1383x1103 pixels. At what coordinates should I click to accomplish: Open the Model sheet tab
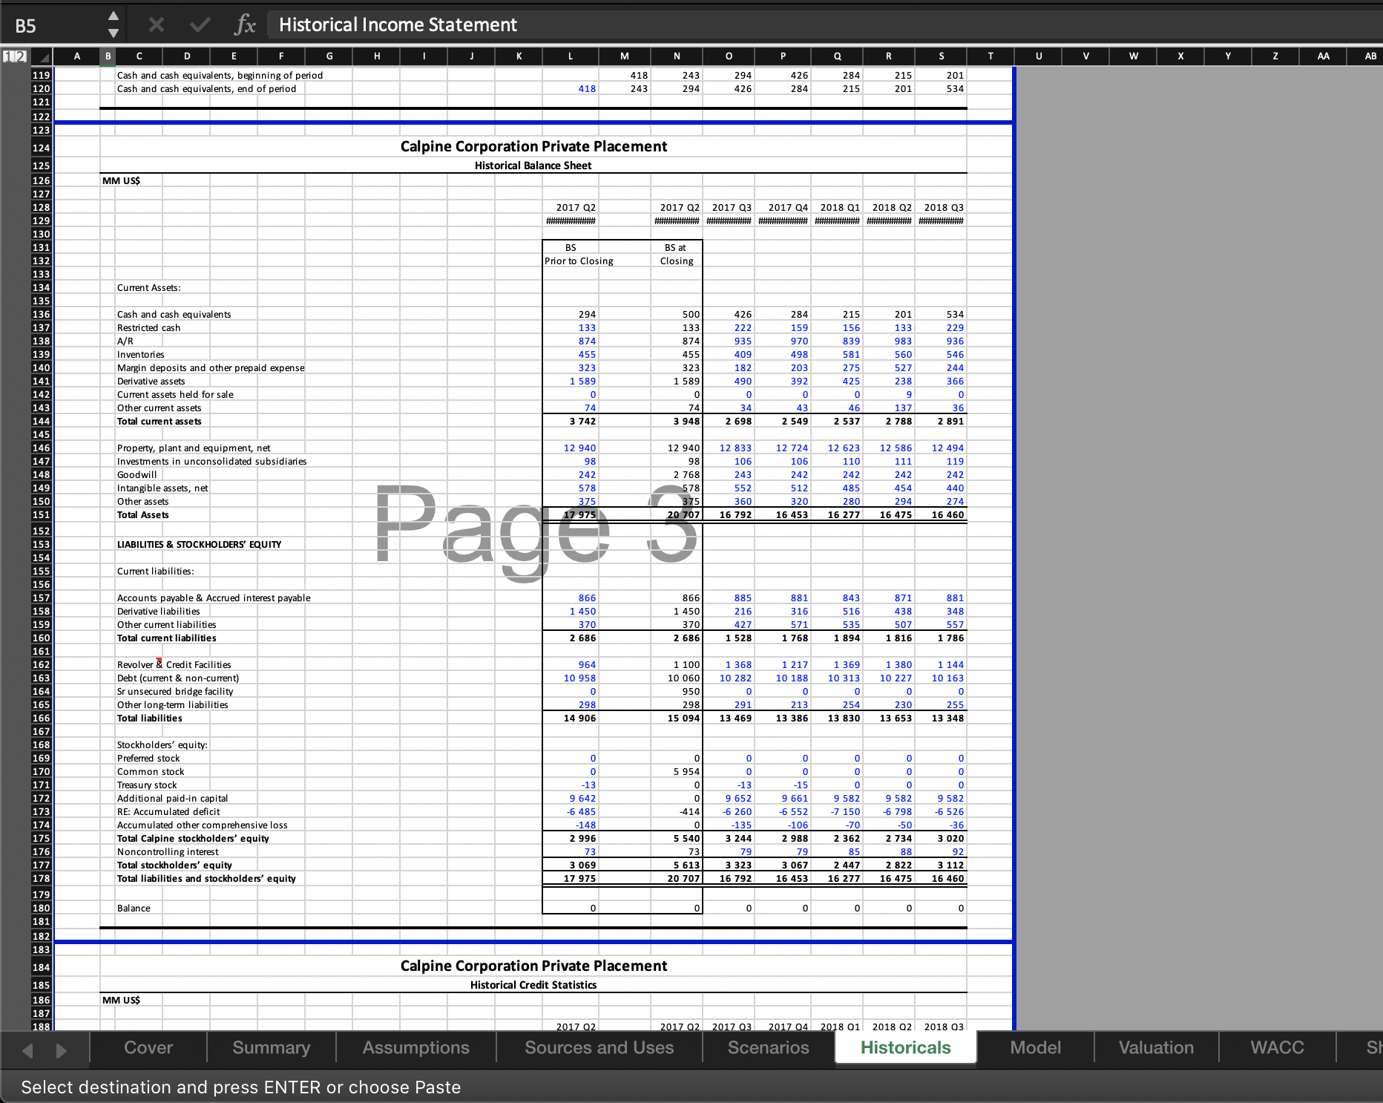[x=1036, y=1047]
